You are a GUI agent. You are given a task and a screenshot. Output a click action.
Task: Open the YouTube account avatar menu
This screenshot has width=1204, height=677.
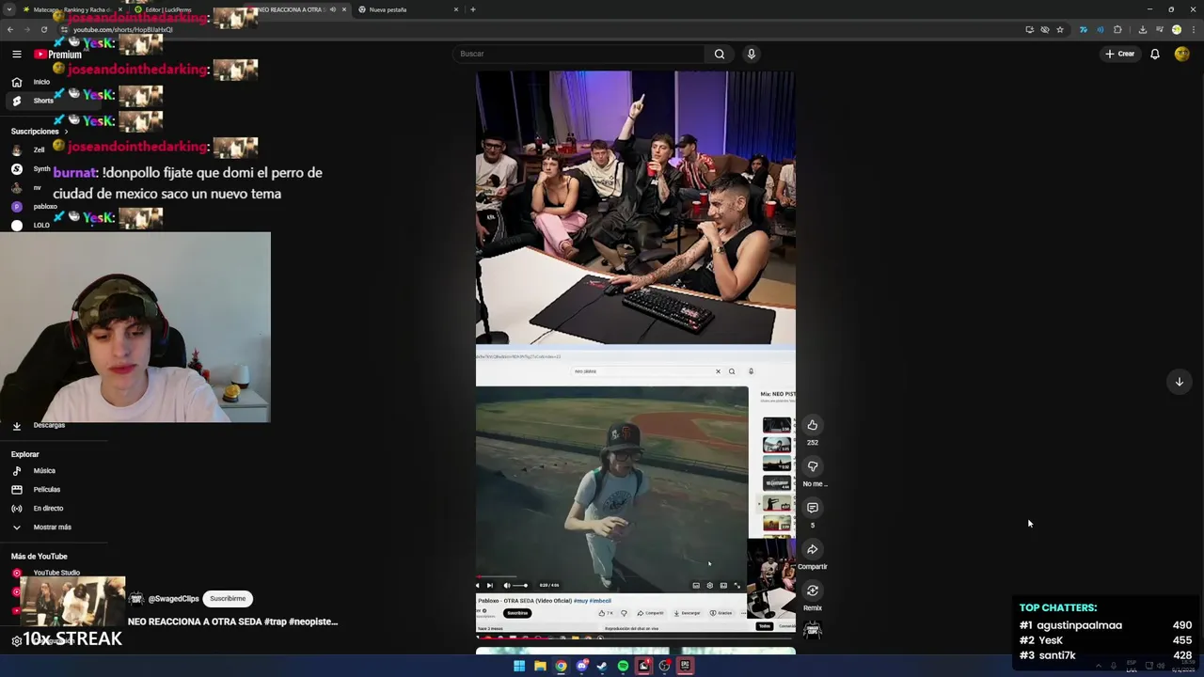coord(1182,54)
